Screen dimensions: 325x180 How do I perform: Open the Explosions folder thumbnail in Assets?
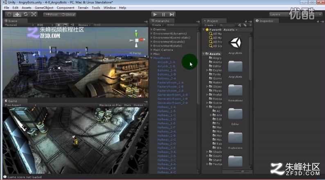click(235, 138)
